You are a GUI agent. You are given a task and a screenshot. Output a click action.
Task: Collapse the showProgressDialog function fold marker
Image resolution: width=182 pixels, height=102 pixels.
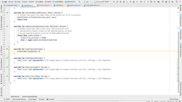point(10,49)
